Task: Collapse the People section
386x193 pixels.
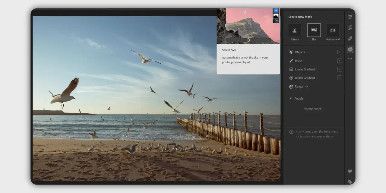Action: pos(291,98)
